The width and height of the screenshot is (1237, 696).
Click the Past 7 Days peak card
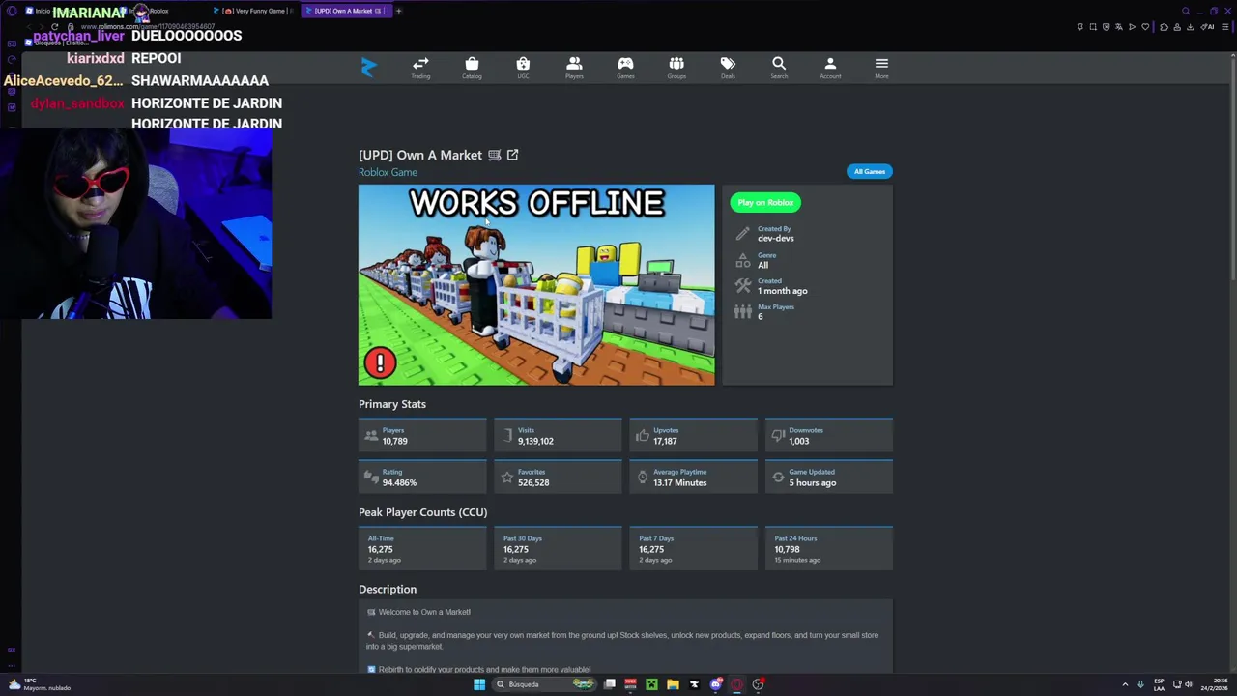point(693,548)
